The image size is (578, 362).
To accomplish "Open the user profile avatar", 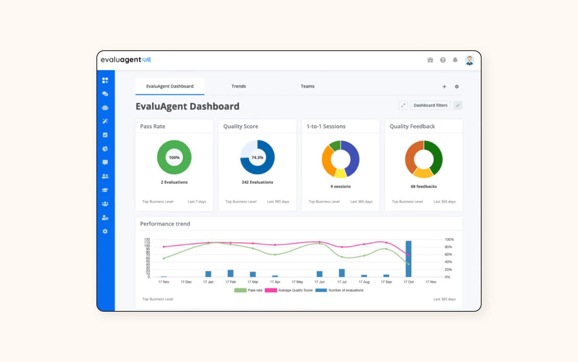I will [469, 60].
